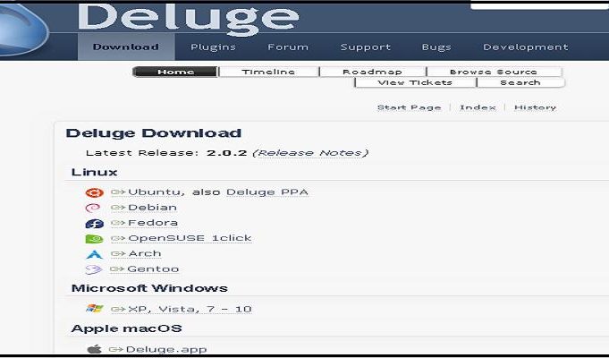Click the Browse Source button
The width and height of the screenshot is (609, 358).
pyautogui.click(x=494, y=72)
